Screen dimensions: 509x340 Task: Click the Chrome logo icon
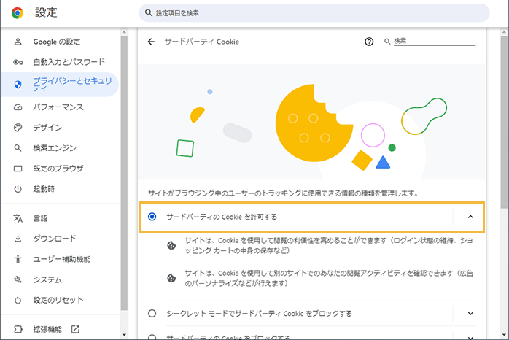click(x=18, y=13)
